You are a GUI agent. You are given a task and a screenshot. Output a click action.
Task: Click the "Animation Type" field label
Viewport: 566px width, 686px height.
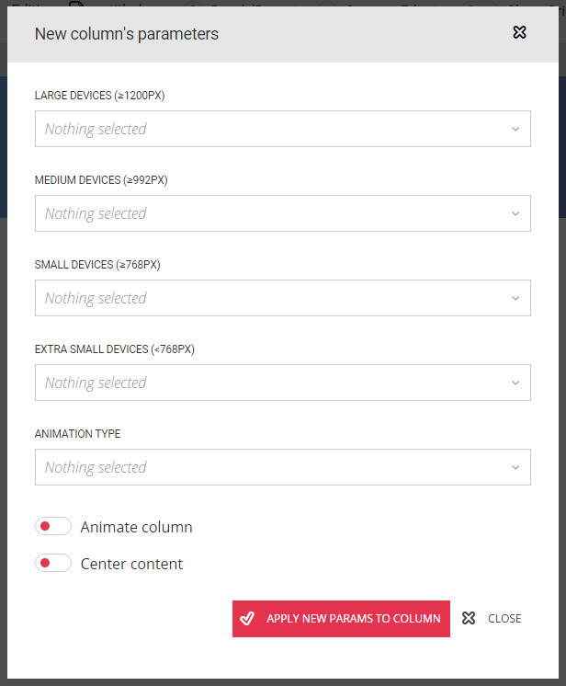point(77,433)
